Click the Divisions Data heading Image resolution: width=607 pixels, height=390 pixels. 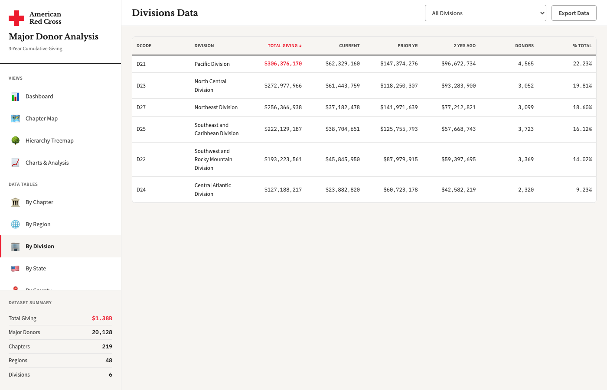[x=165, y=13]
